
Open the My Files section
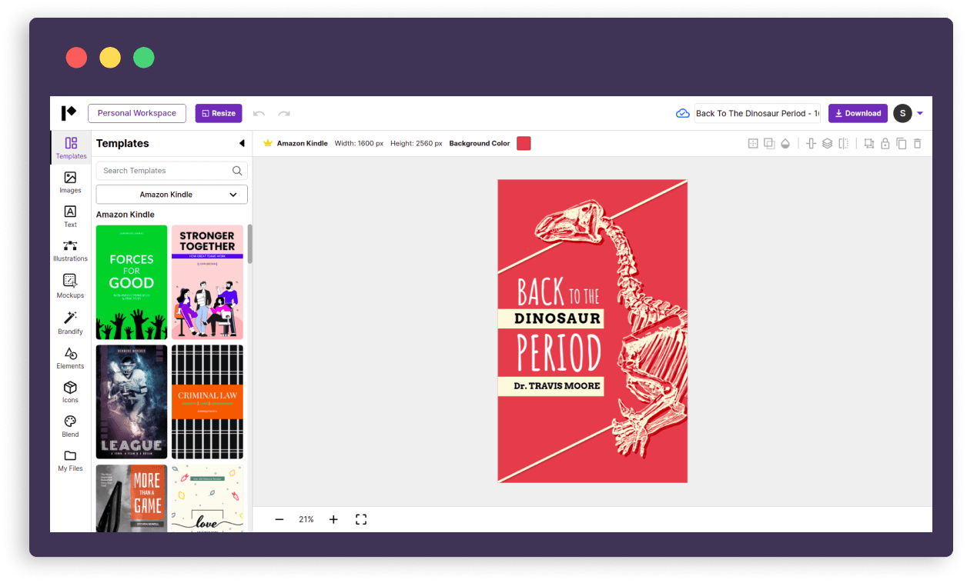(x=70, y=460)
